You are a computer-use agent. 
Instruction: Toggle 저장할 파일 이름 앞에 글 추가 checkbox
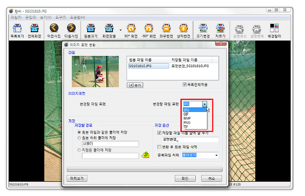coord(159,133)
